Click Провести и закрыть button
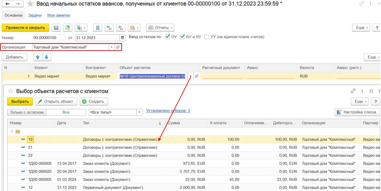Viewport: 381px width, 191px height. (x=26, y=28)
